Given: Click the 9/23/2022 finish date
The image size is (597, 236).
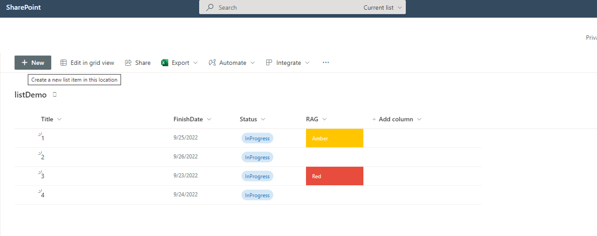Looking at the screenshot, I should tap(186, 175).
